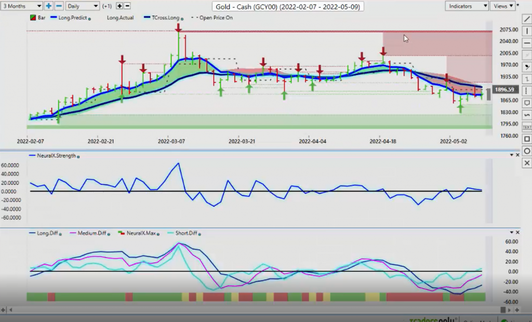Viewport: 532px width, 322px height.
Task: Click the Long.Diff blue line swatch
Action: [x=32, y=233]
